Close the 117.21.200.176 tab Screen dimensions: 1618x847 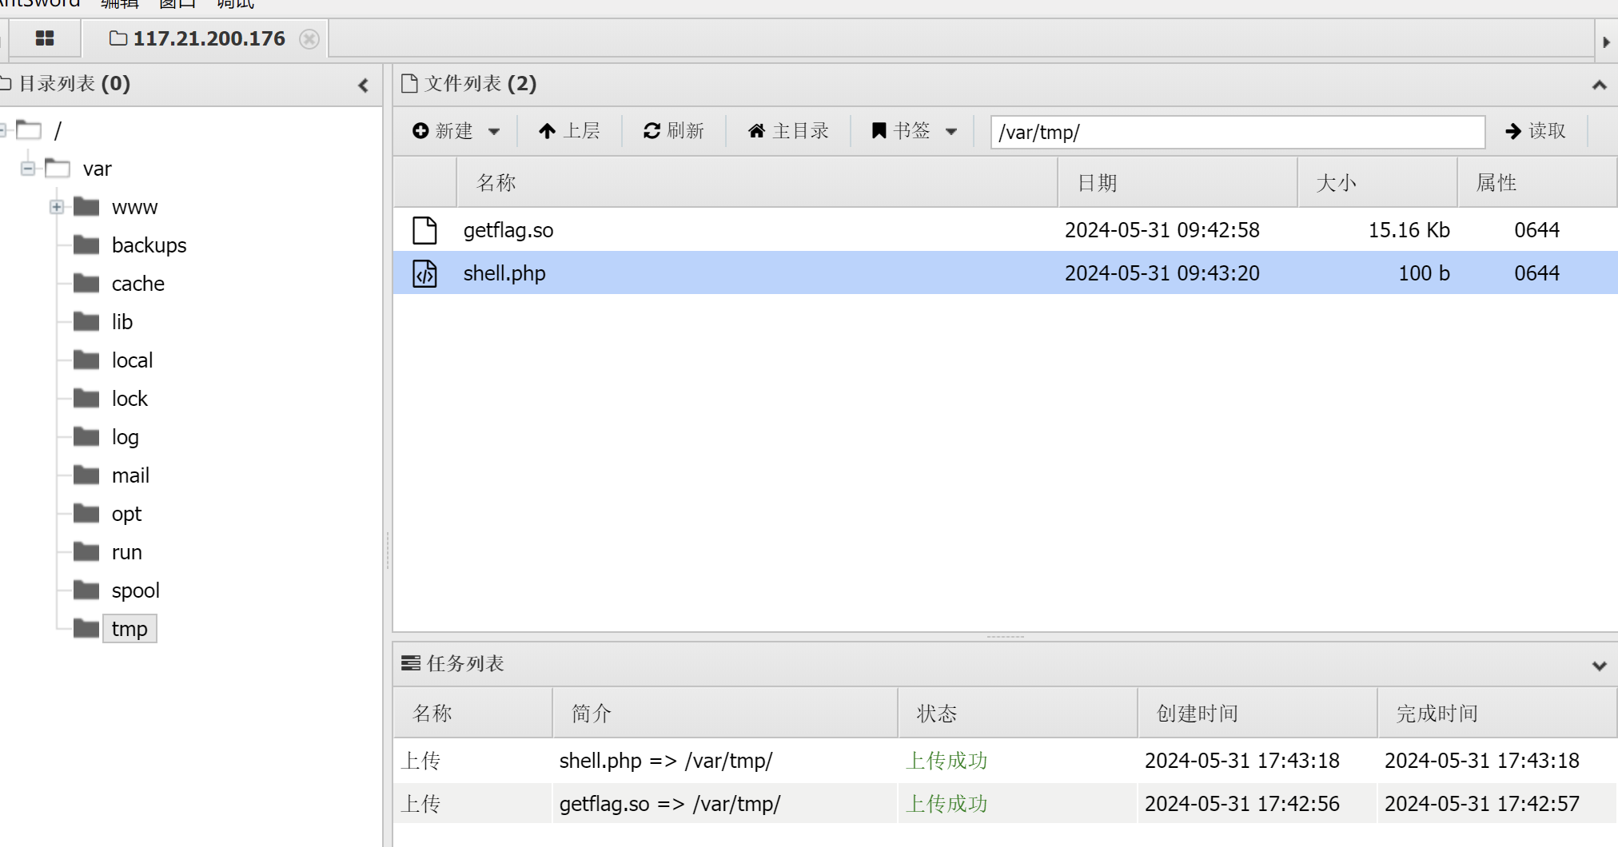point(309,39)
